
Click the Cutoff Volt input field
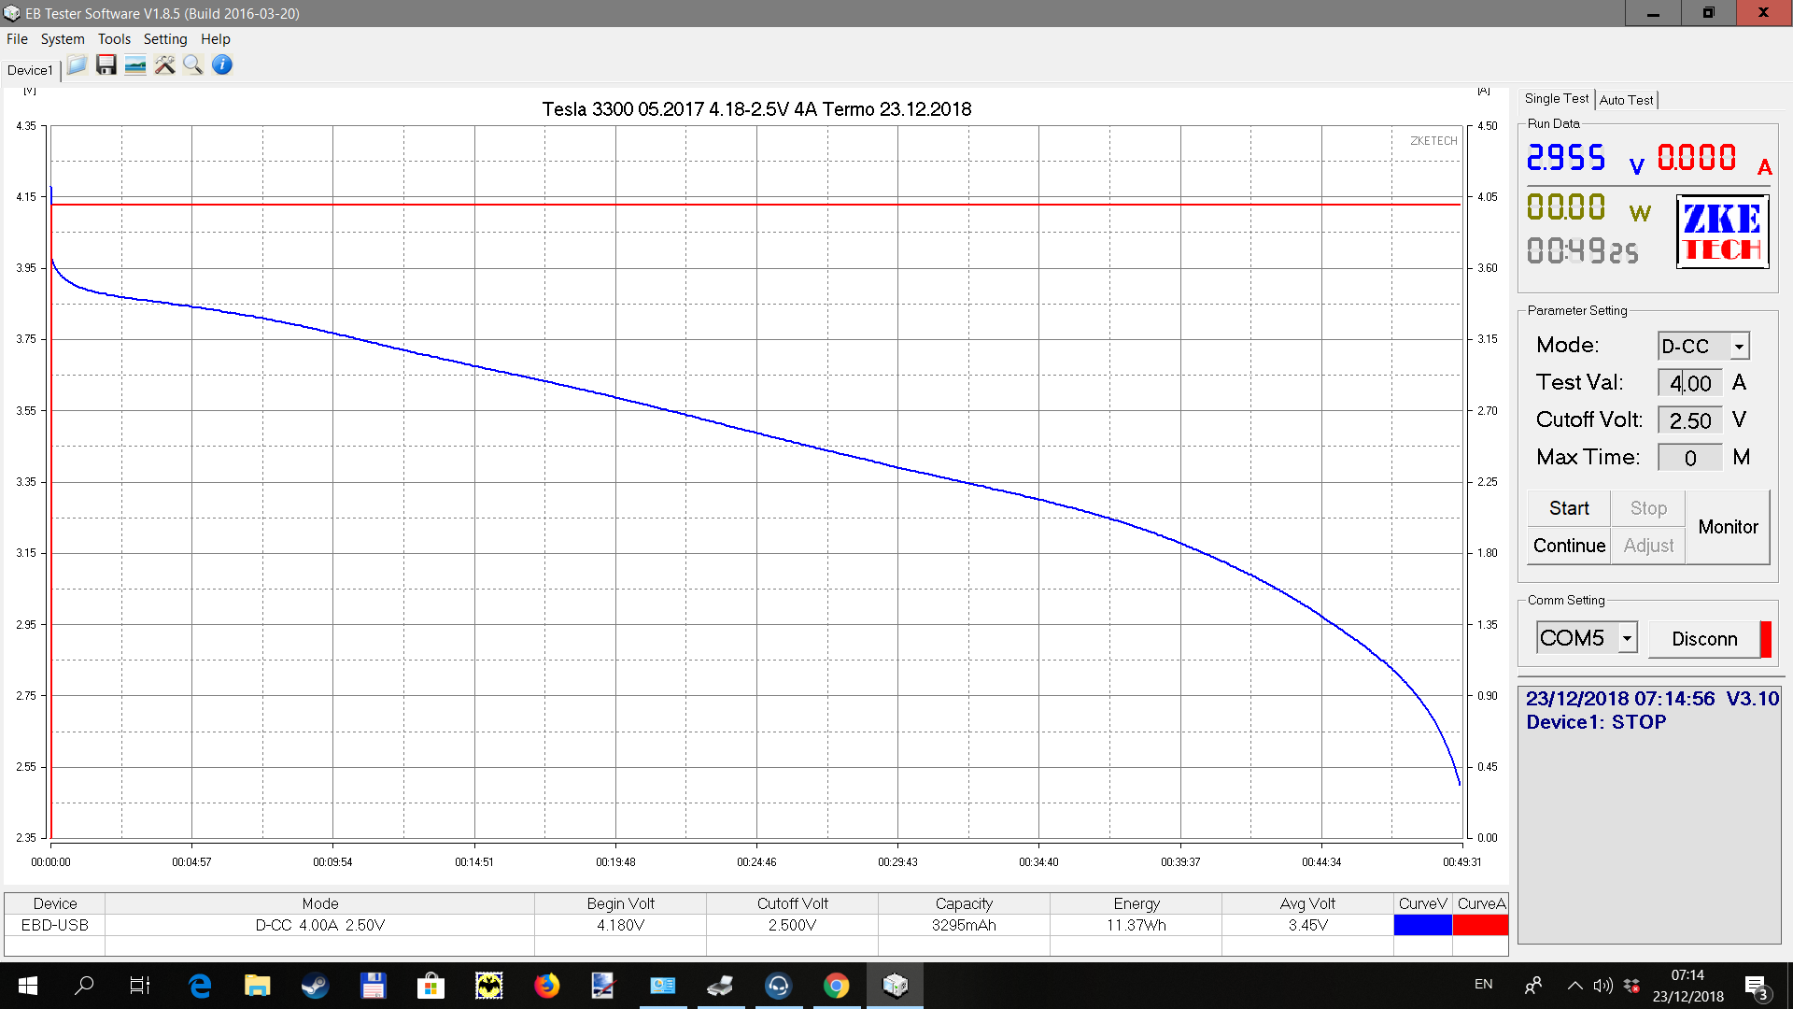tap(1689, 420)
